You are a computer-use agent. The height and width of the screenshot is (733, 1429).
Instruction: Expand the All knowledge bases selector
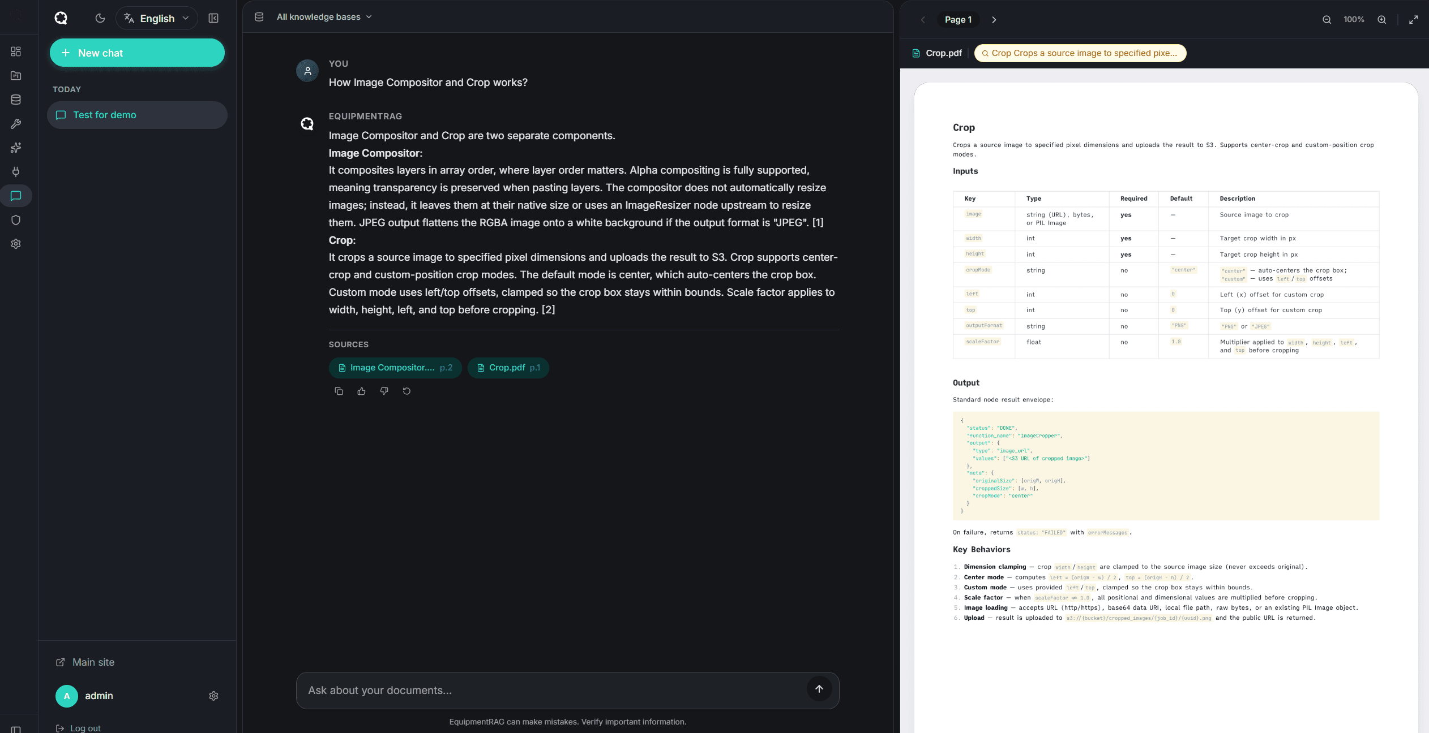tap(323, 17)
